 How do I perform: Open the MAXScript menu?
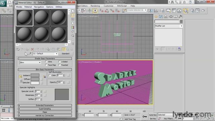[122, 6]
